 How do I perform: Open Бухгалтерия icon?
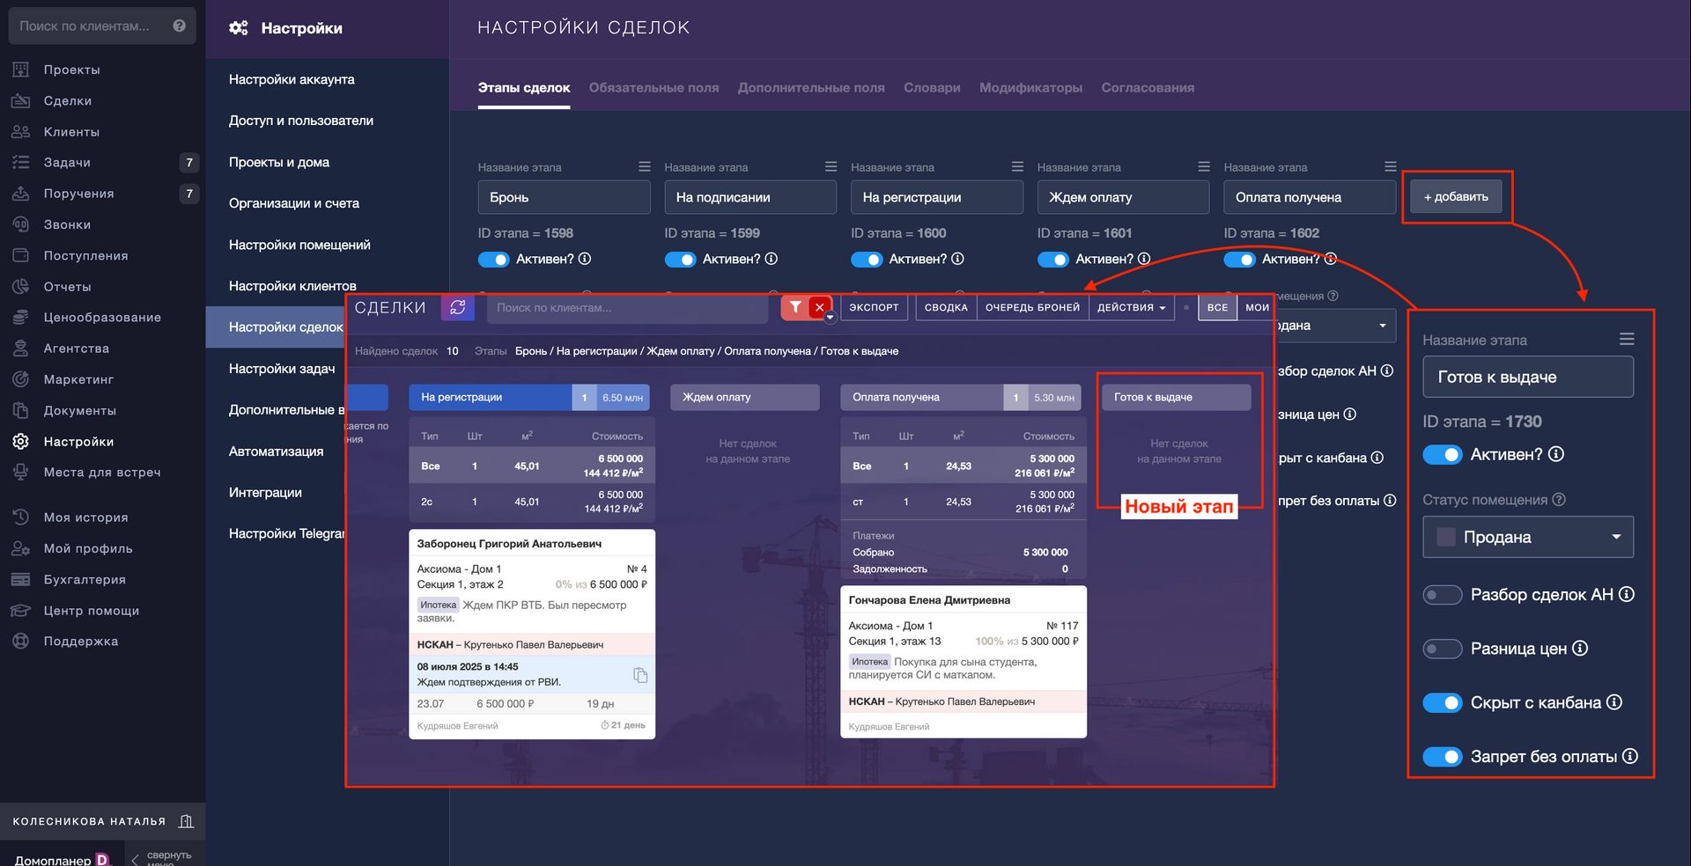tap(21, 579)
